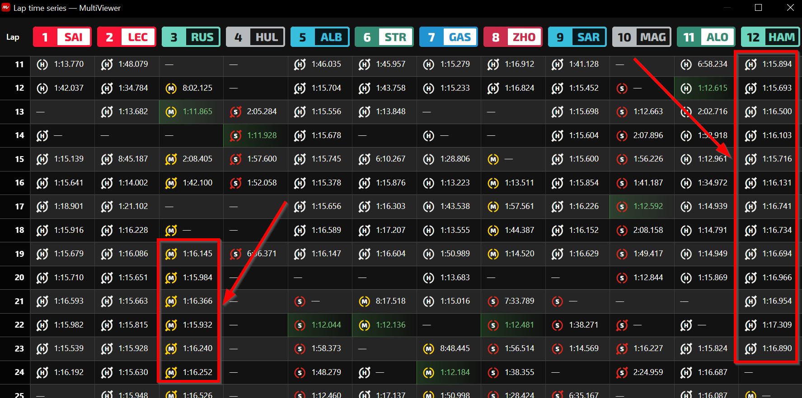Viewport: 802px width, 398px height.
Task: Click hard tyre icon beside 8:45.187
Action: coord(107,159)
